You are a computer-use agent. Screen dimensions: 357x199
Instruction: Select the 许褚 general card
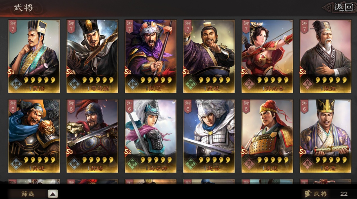34,136
